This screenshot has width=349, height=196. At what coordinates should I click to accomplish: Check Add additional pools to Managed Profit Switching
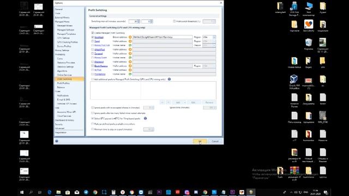click(93, 79)
